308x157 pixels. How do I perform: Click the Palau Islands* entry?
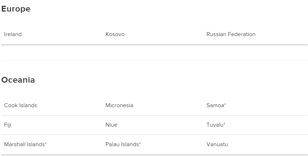coord(123,144)
